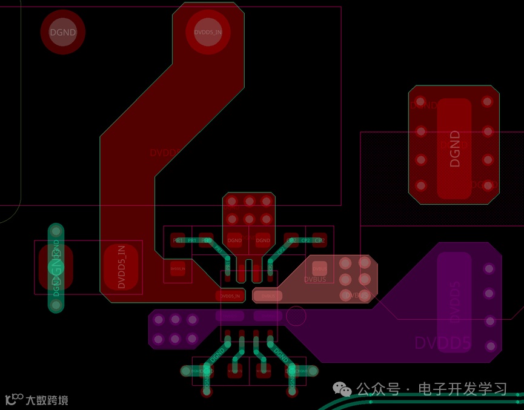The image size is (524, 410).
Task: Select the elongated DVBUS IC pad
Action: point(267,296)
